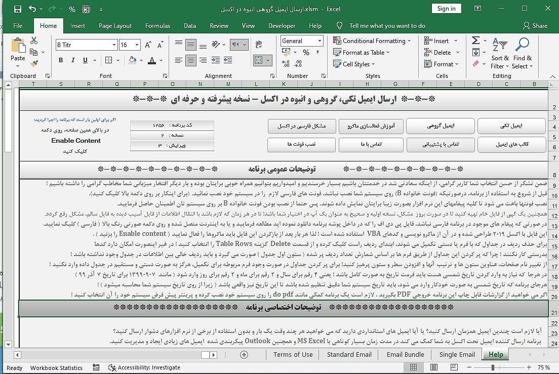Click the Cut scissors icon

(34, 40)
